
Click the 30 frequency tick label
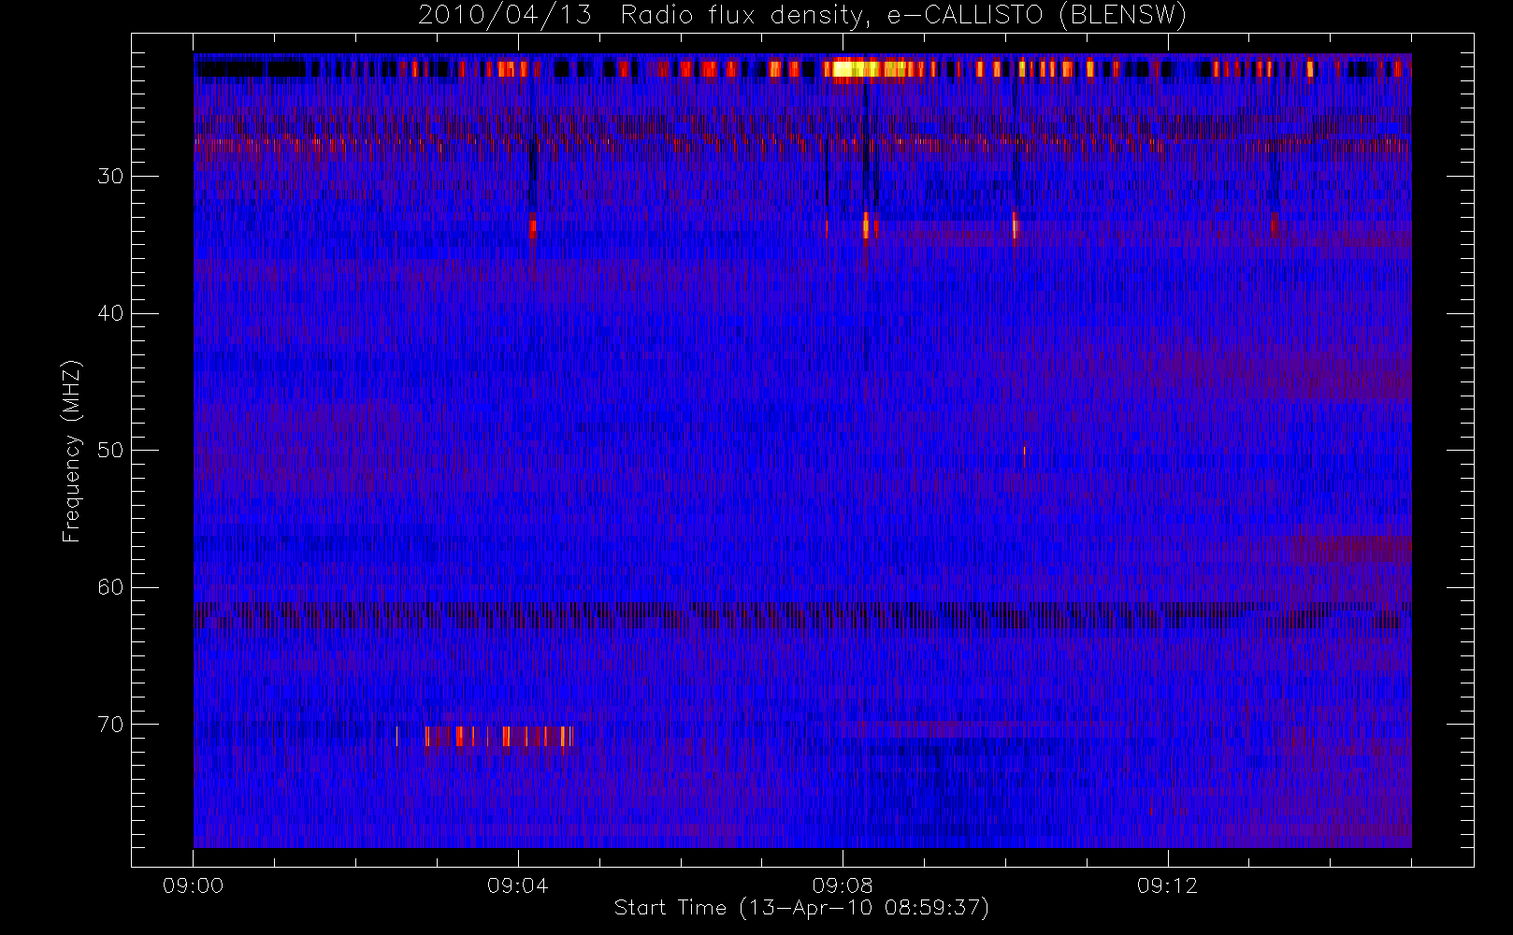110,177
